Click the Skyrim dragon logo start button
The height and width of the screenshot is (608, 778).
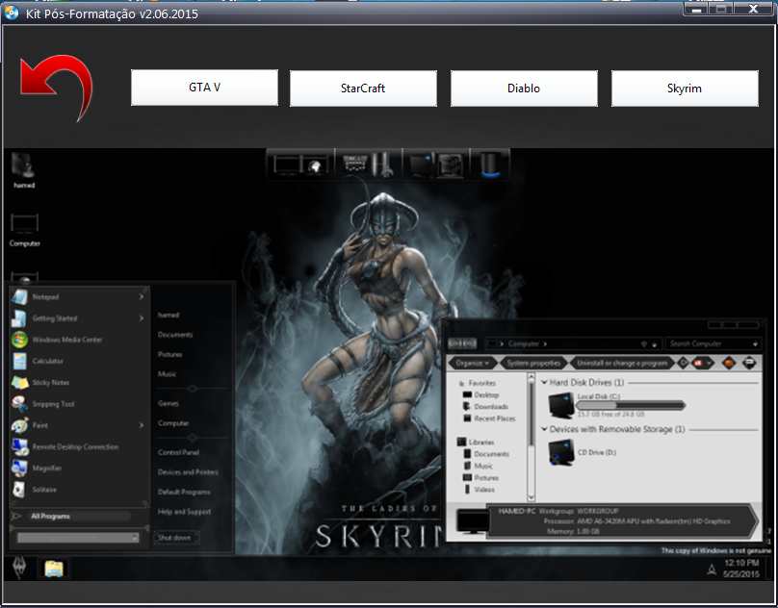(x=19, y=568)
